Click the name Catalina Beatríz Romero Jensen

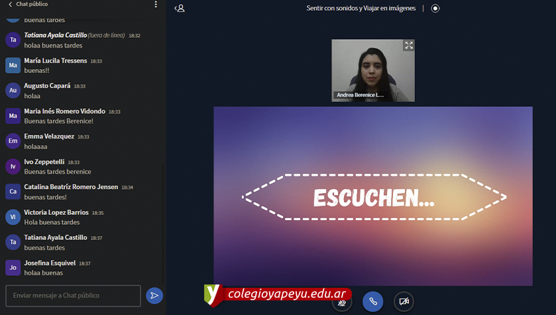click(x=72, y=187)
